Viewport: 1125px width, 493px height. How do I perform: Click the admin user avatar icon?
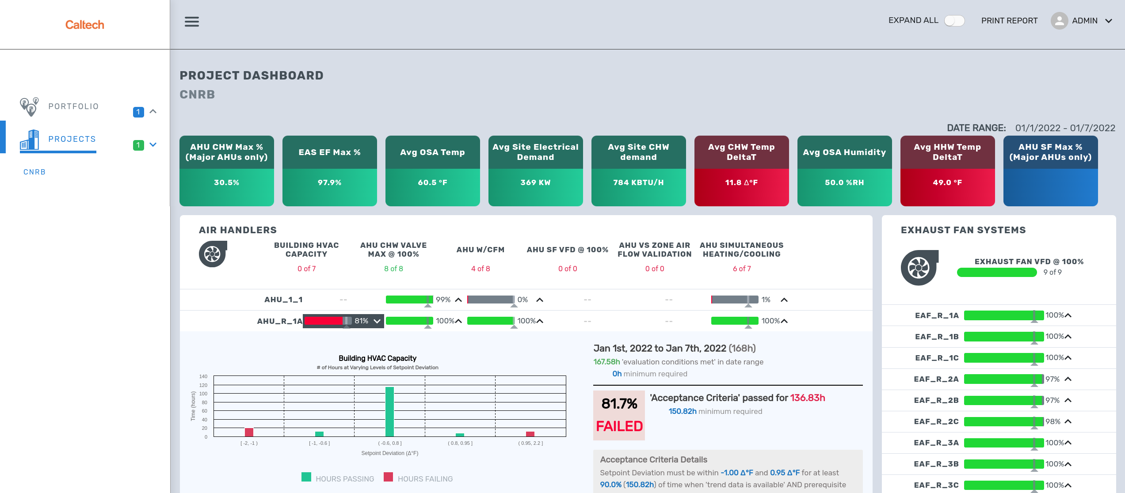[x=1059, y=21]
